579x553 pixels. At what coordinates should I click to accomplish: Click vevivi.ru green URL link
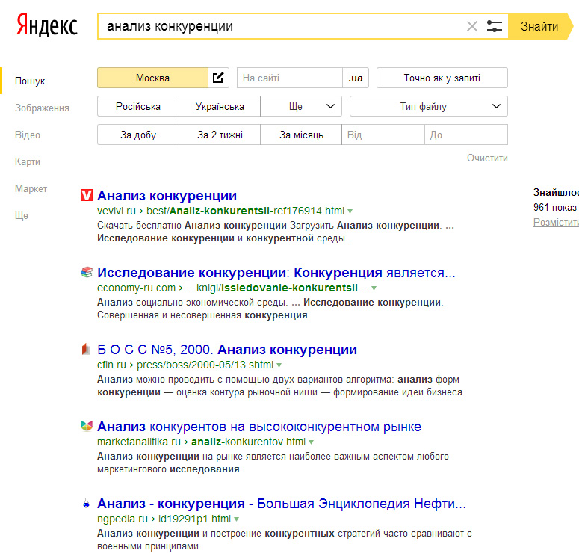[x=220, y=211]
